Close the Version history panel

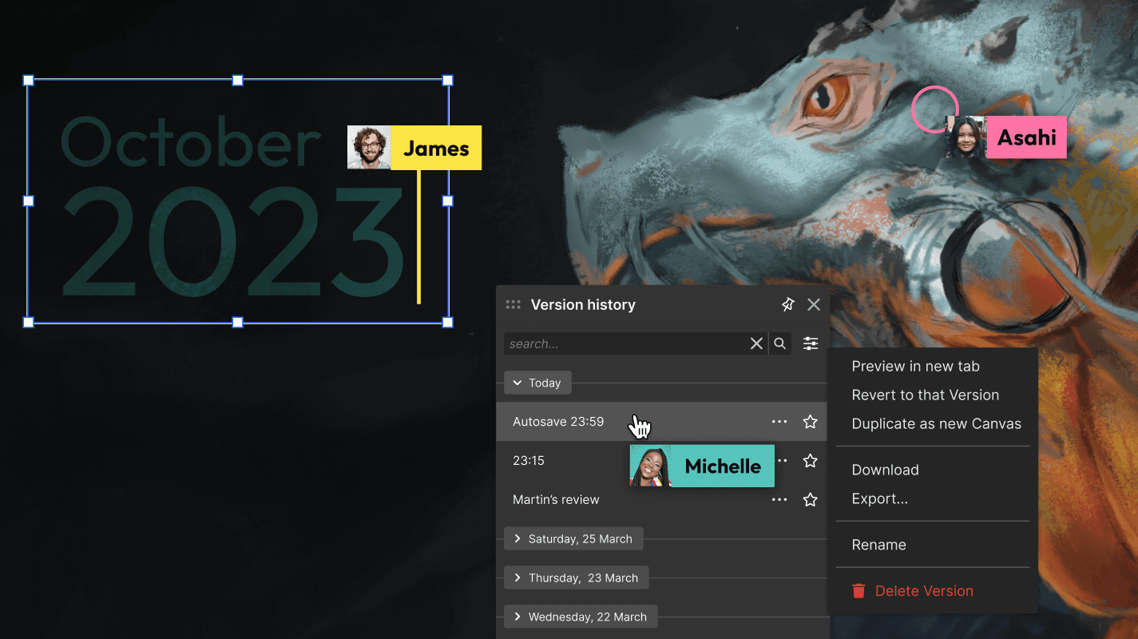coord(814,304)
